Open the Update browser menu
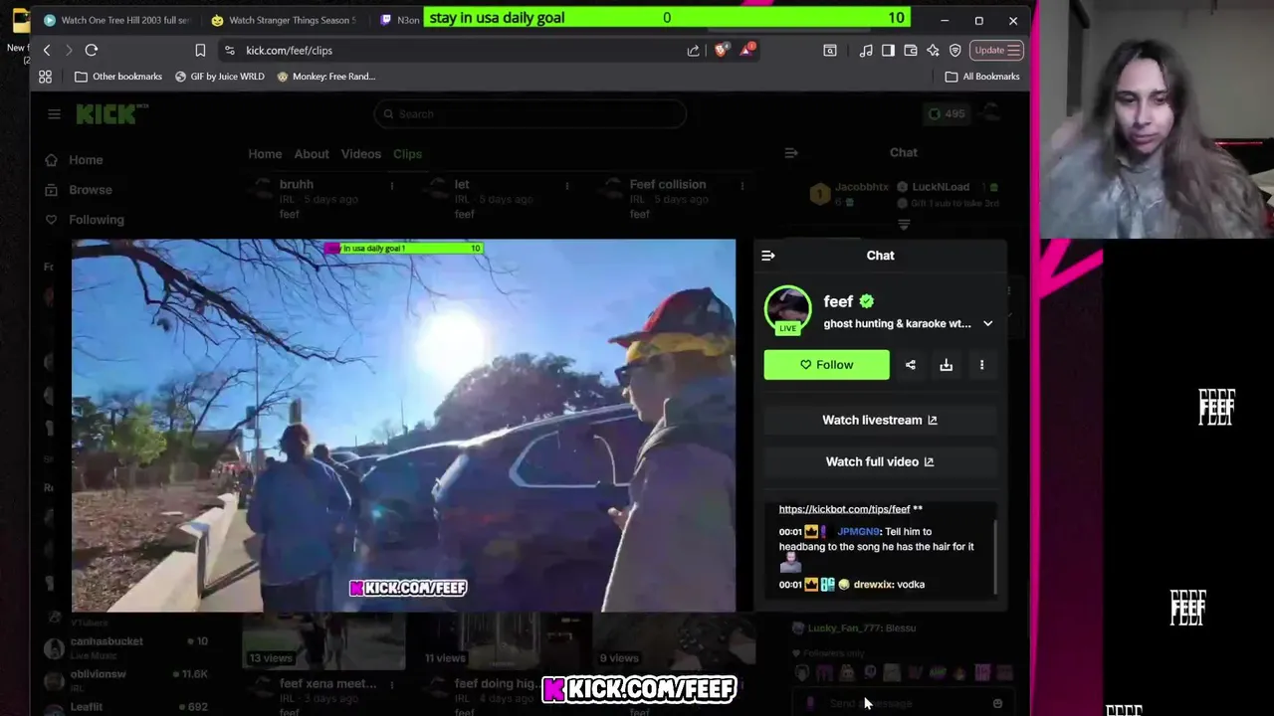Viewport: 1274px width, 716px height. pyautogui.click(x=997, y=50)
